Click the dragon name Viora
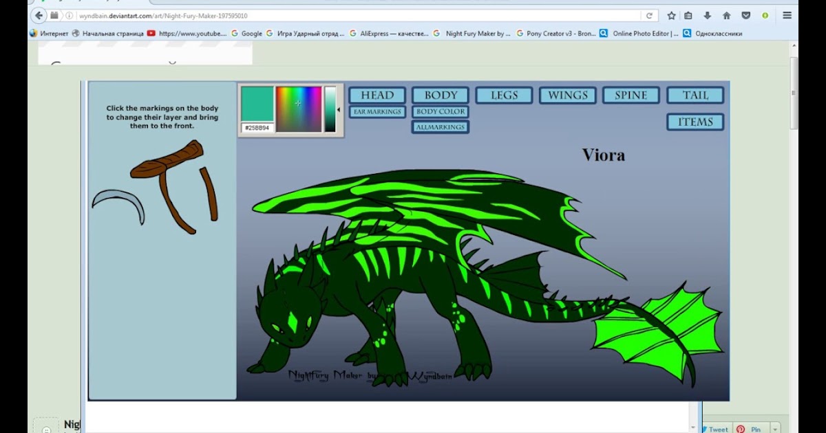The image size is (826, 433). (x=604, y=155)
